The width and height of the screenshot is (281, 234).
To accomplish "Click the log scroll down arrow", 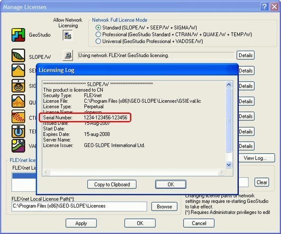I will pyautogui.click(x=229, y=164).
